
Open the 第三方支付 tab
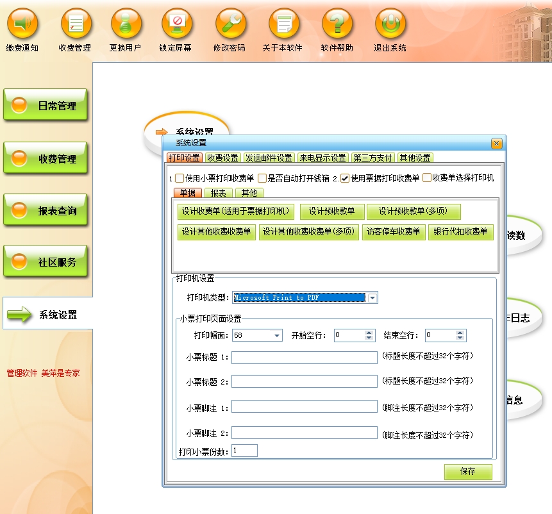372,158
